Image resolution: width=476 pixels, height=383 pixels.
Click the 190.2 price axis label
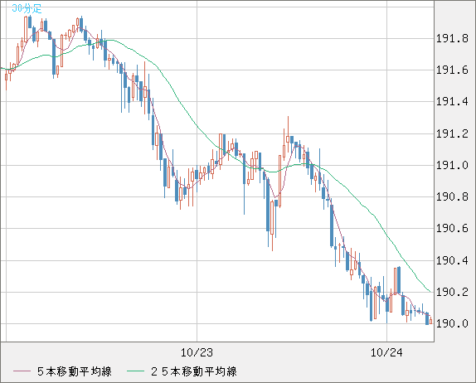(x=452, y=292)
